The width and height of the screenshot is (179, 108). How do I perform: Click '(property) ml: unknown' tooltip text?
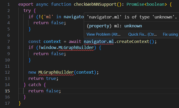click(114, 26)
